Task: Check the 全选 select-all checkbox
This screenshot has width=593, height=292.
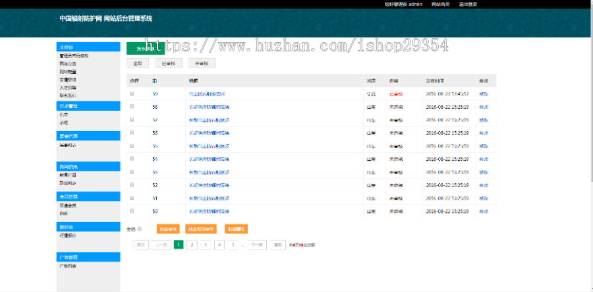Action: pyautogui.click(x=140, y=229)
